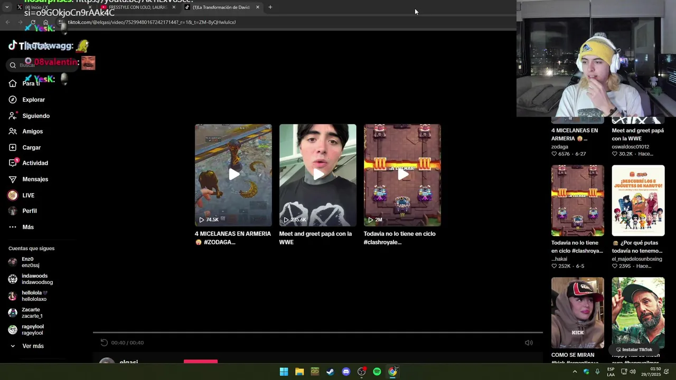Open the ESP LAA language switcher
This screenshot has height=380, width=676.
coord(611,372)
